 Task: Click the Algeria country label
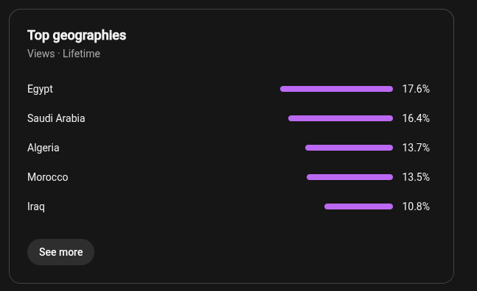coord(43,148)
